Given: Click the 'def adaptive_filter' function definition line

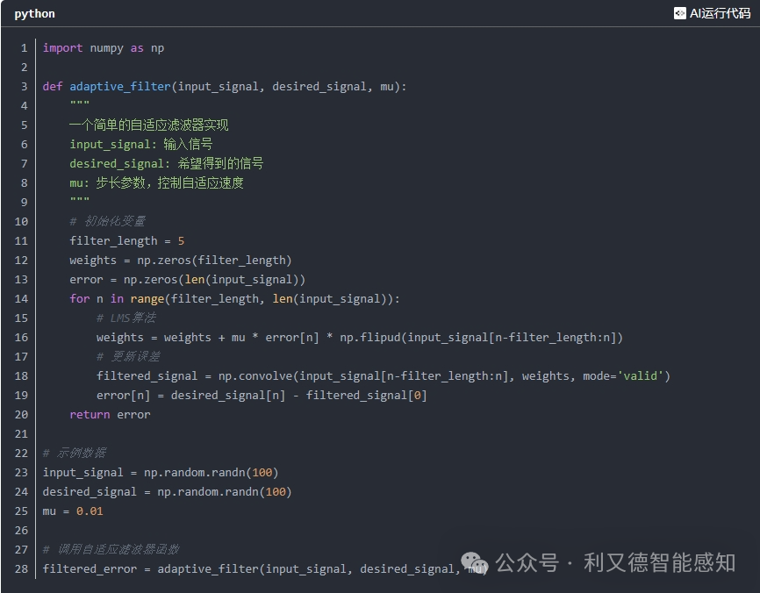Looking at the screenshot, I should (225, 87).
